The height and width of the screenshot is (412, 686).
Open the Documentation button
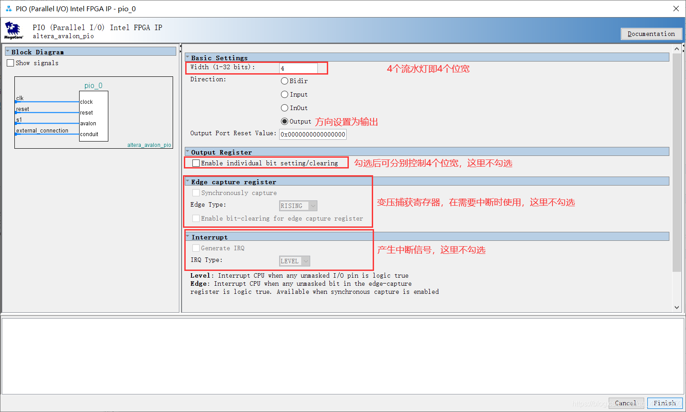[651, 34]
